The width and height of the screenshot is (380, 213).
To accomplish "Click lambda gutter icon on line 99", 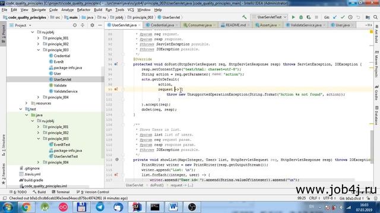I will click(x=116, y=89).
